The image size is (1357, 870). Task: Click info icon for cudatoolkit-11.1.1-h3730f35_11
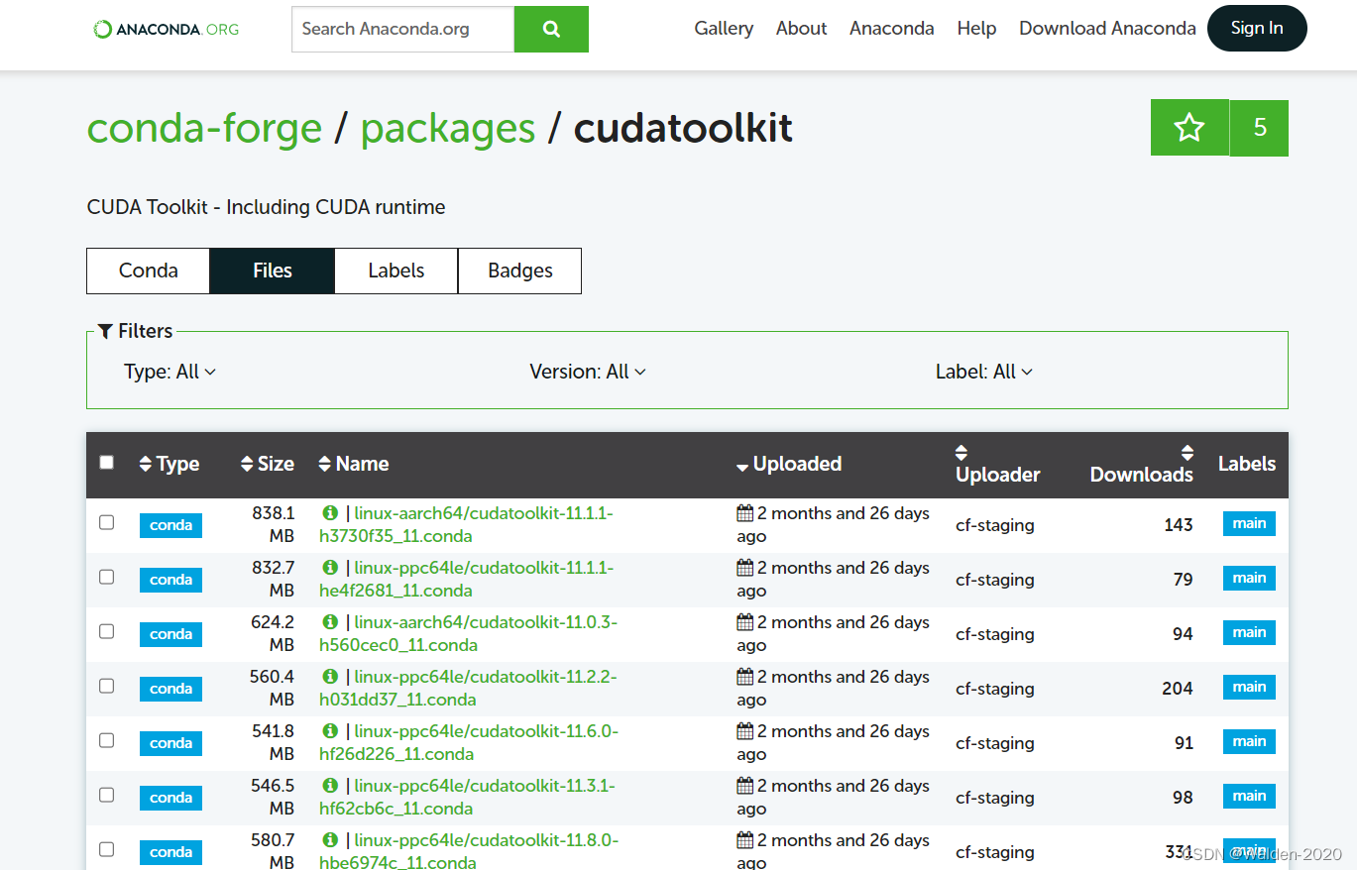[330, 513]
